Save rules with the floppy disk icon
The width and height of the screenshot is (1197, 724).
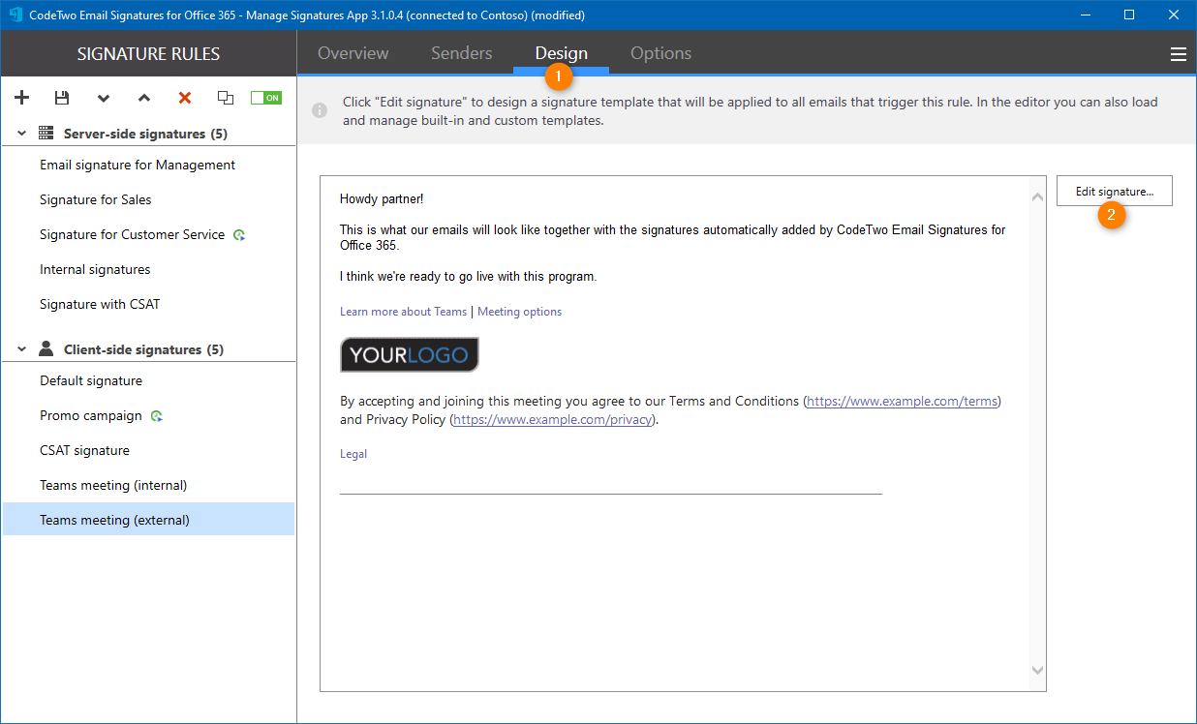pyautogui.click(x=62, y=98)
